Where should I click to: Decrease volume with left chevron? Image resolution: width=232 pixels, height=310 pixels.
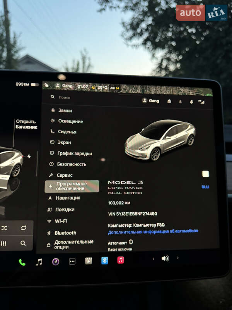(x=153, y=258)
